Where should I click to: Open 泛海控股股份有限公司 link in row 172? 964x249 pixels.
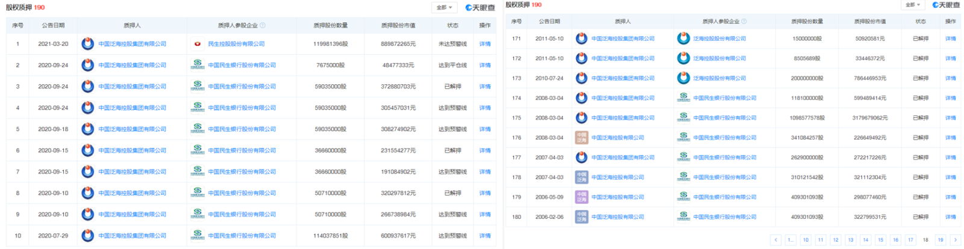click(719, 58)
